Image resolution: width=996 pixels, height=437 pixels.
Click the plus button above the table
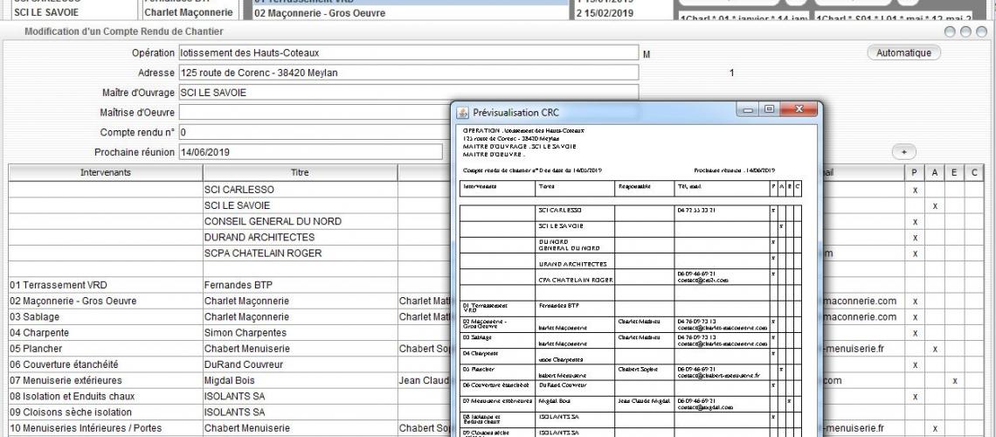(x=904, y=152)
